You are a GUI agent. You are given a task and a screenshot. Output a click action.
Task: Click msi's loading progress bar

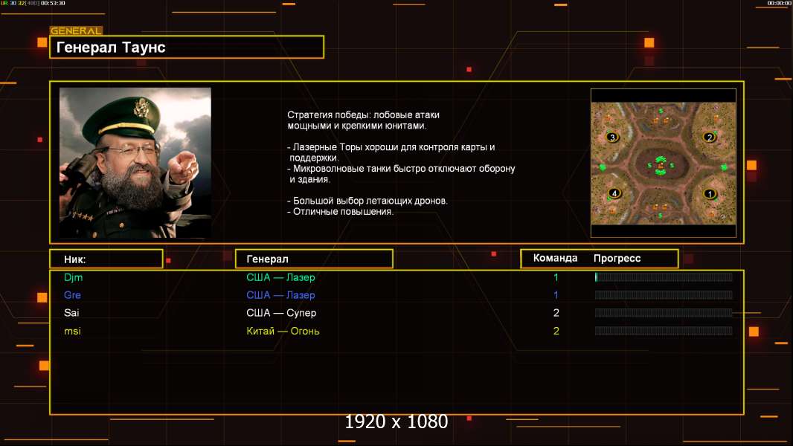pyautogui.click(x=664, y=331)
